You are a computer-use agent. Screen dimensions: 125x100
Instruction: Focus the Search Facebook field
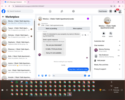[x=20, y=11]
